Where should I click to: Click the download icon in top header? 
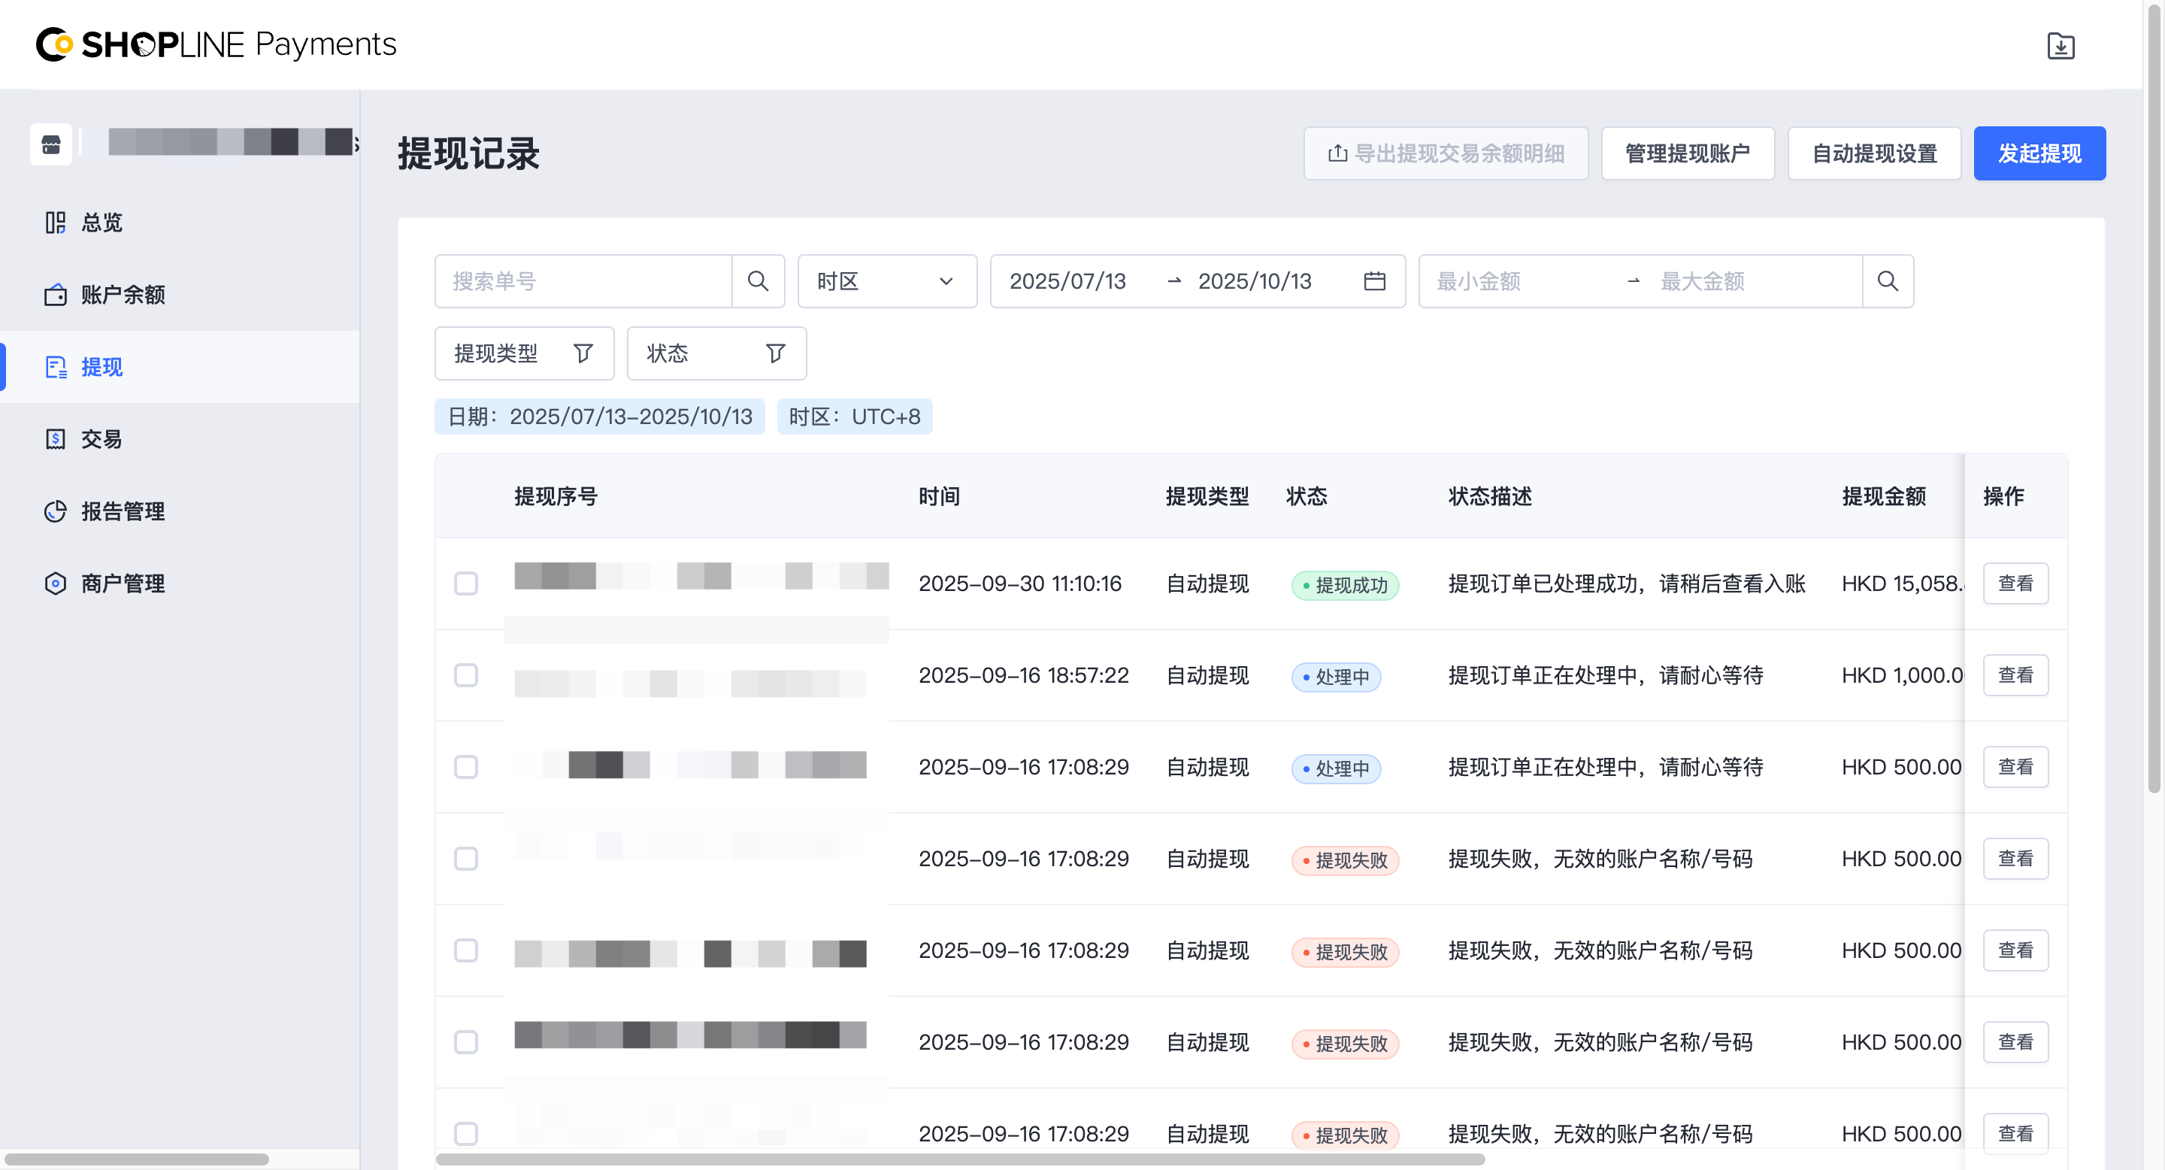tap(2060, 45)
